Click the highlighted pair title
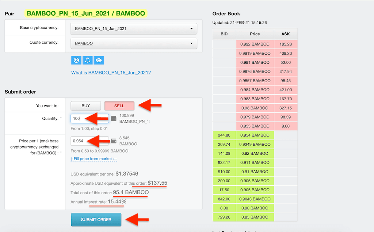The image size is (374, 232). tap(86, 13)
